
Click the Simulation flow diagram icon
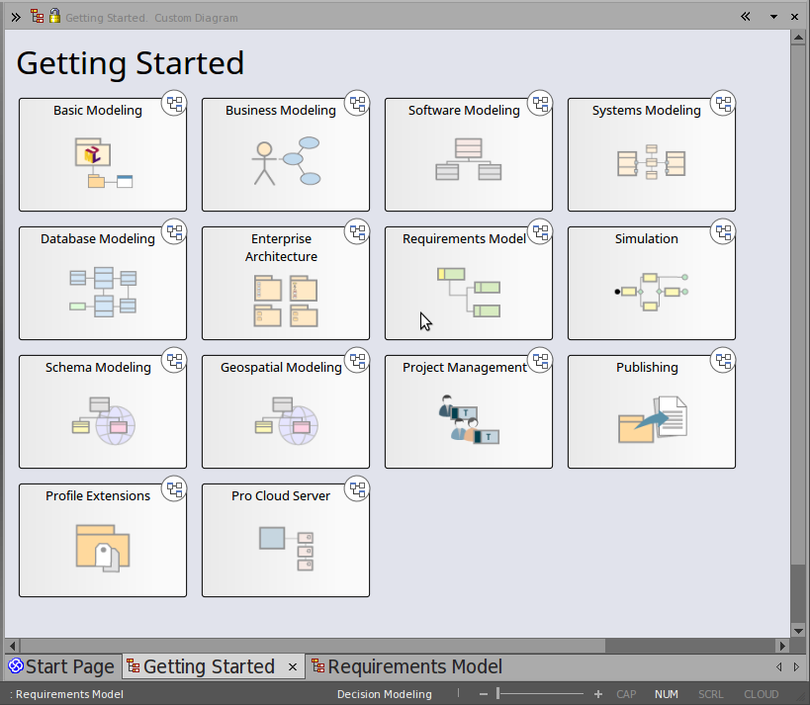pyautogui.click(x=651, y=291)
